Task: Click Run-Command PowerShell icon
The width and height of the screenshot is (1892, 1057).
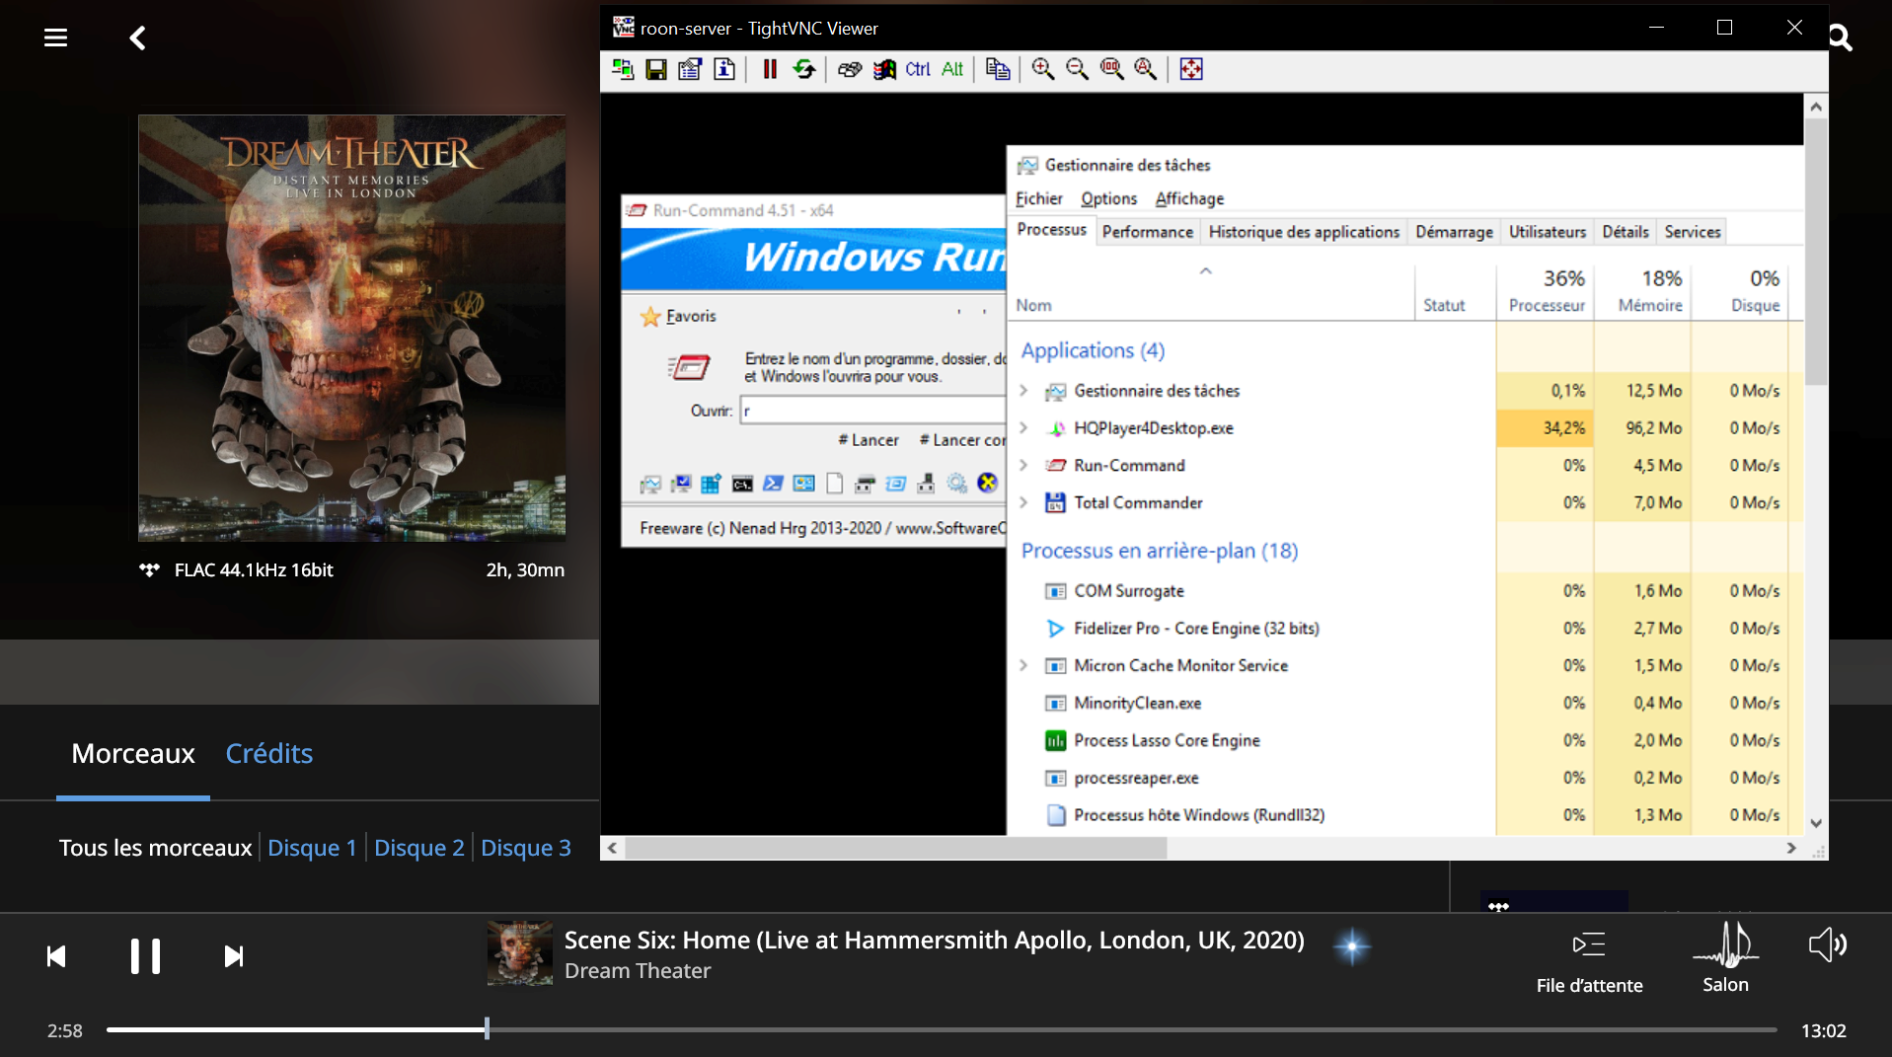Action: 773,484
